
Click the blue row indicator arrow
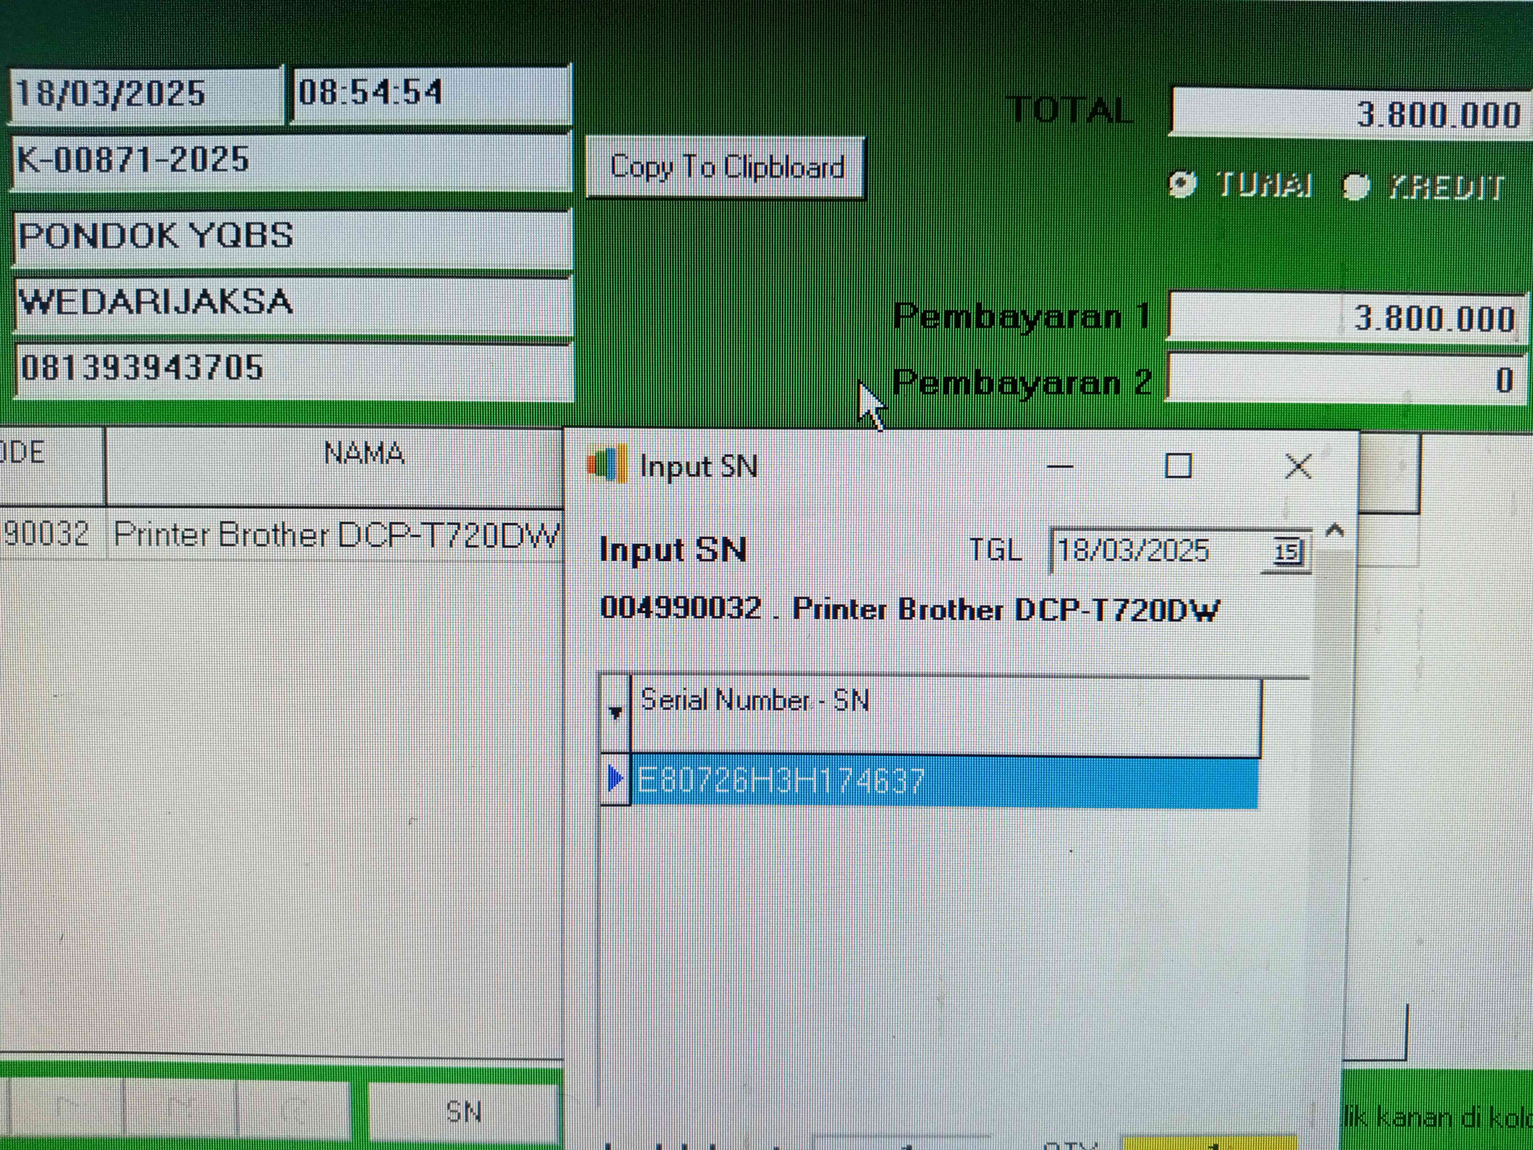click(x=615, y=779)
